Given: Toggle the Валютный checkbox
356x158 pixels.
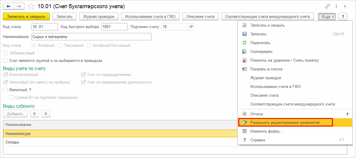Looking at the screenshot, I should 5,90.
